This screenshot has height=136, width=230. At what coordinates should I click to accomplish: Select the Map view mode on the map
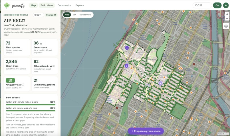click(x=67, y=15)
